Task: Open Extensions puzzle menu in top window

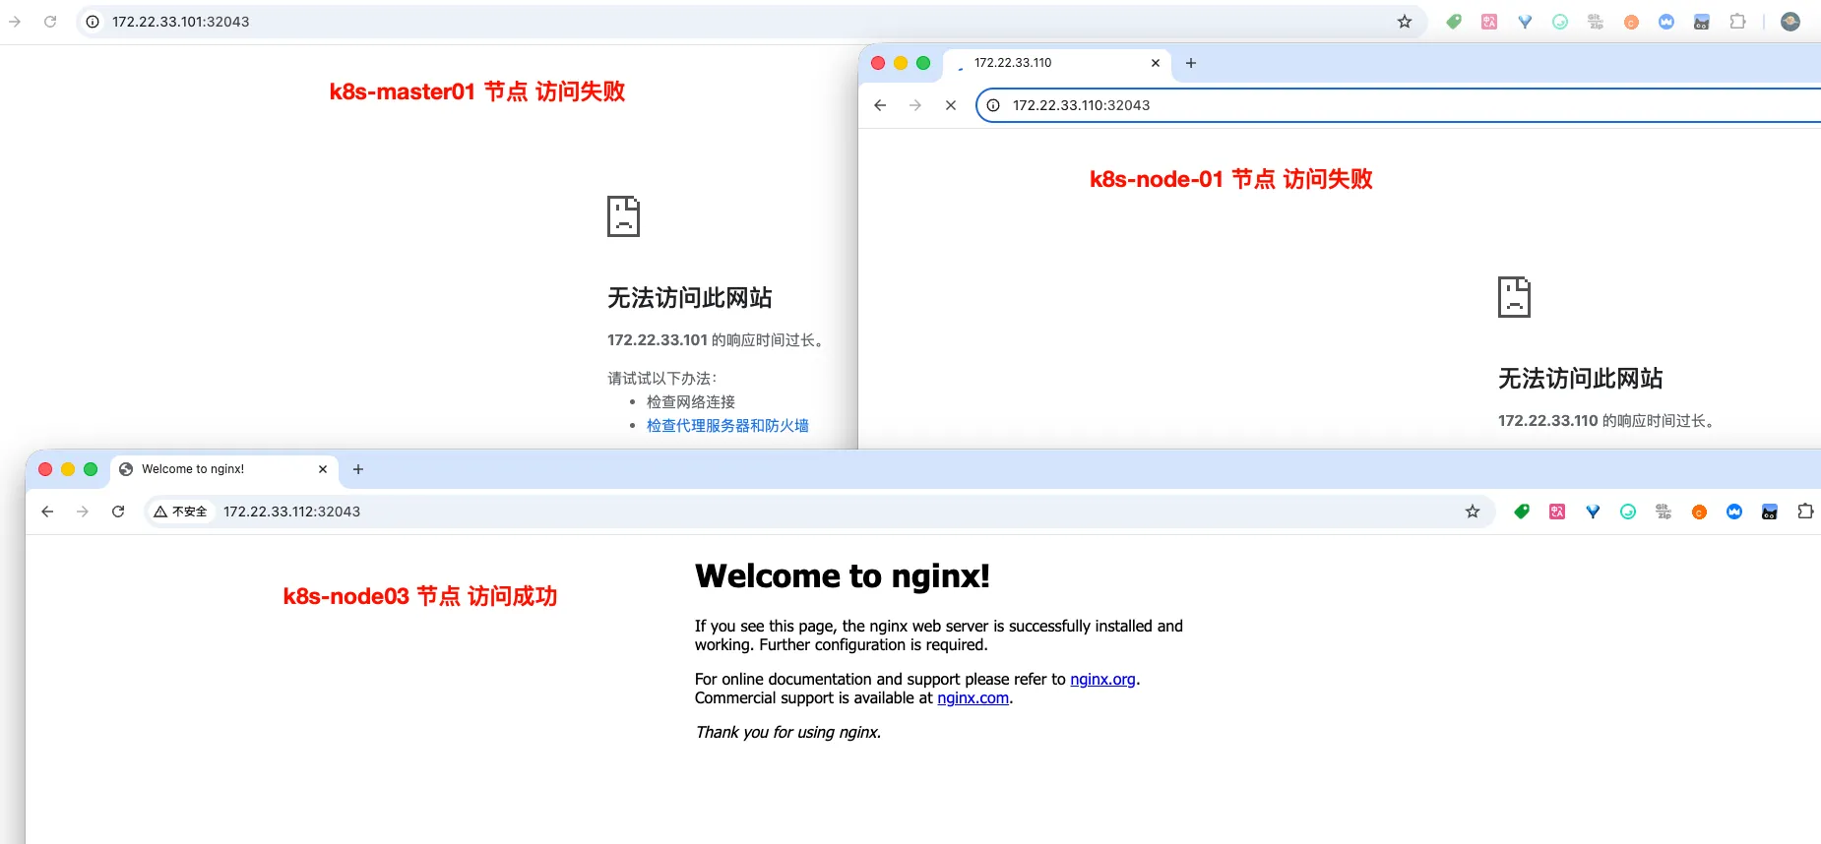Action: [1738, 22]
